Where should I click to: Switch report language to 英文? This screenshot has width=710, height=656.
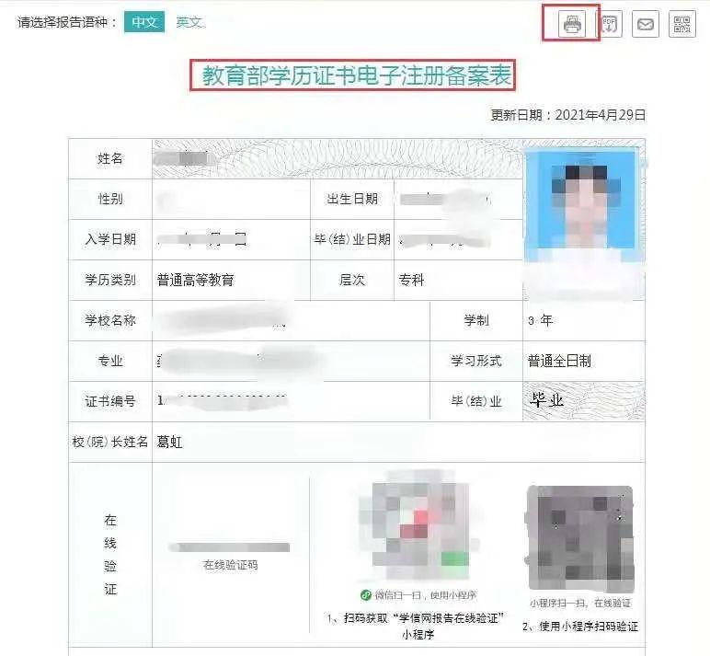click(x=189, y=22)
